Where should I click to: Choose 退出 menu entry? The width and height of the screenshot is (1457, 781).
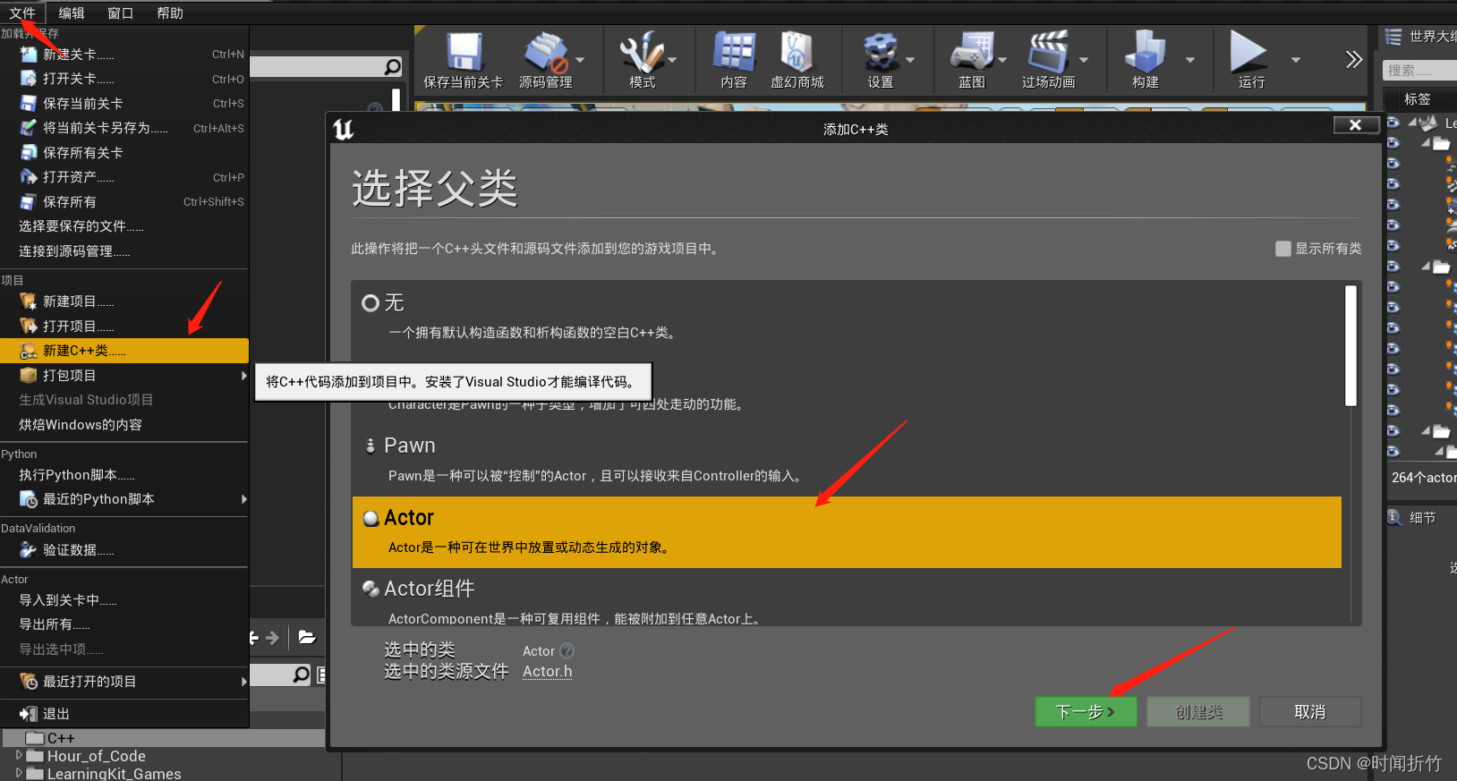pos(124,714)
